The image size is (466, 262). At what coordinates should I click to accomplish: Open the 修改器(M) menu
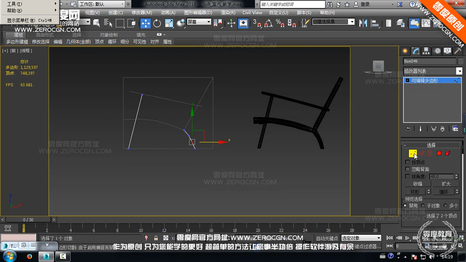pyautogui.click(x=142, y=13)
